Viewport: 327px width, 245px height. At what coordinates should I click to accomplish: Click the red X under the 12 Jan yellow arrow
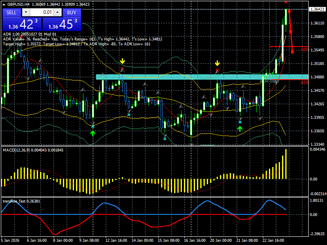coord(122,69)
